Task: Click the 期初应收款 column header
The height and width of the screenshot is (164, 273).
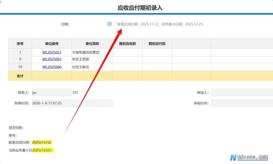Action: (x=127, y=44)
